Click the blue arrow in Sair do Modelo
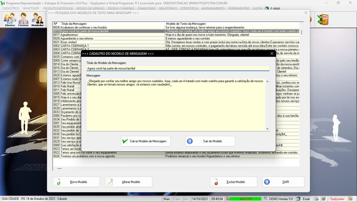This screenshot has height=202, width=357. pyautogui.click(x=190, y=141)
